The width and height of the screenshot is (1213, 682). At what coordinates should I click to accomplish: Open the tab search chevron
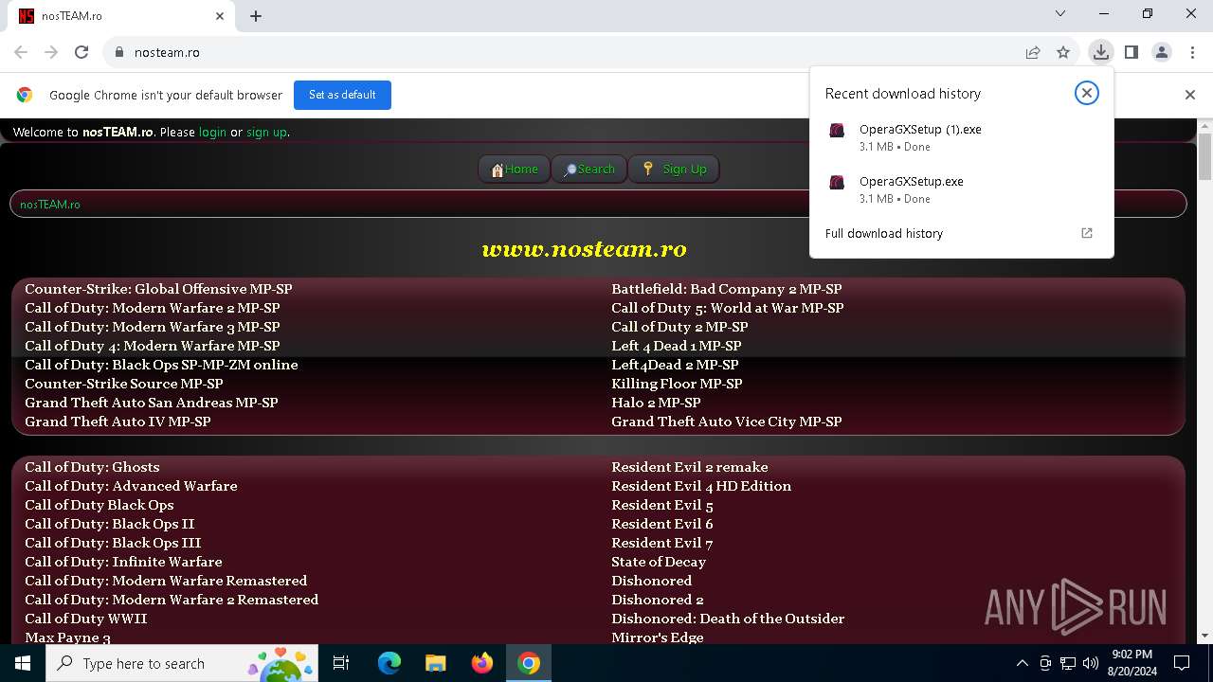click(x=1060, y=13)
